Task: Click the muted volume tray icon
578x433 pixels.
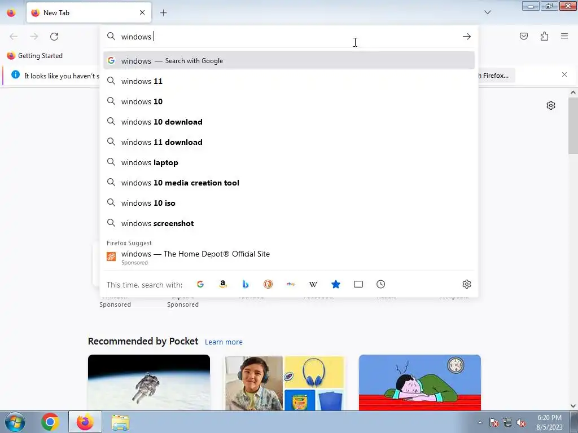Action: (521, 423)
